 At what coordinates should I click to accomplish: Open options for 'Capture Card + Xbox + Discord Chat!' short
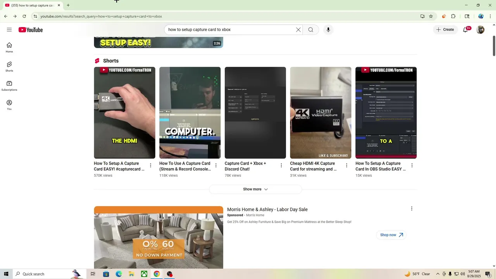281,165
